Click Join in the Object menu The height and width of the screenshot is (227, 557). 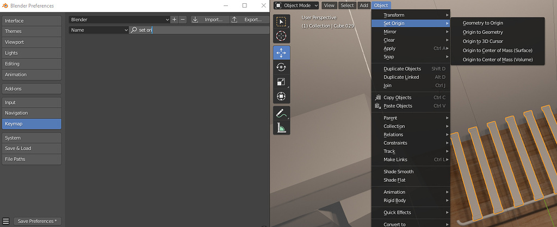pos(411,85)
